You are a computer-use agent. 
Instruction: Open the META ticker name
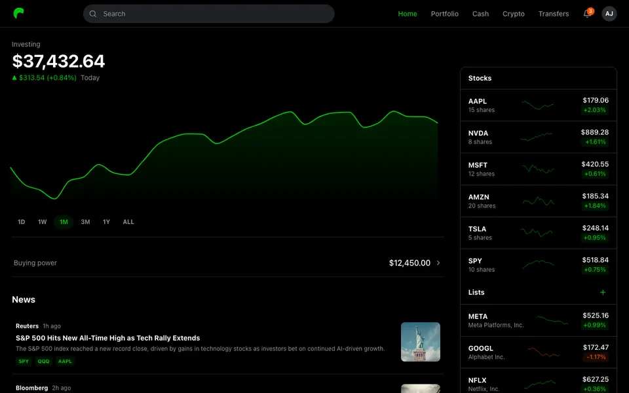(x=478, y=316)
